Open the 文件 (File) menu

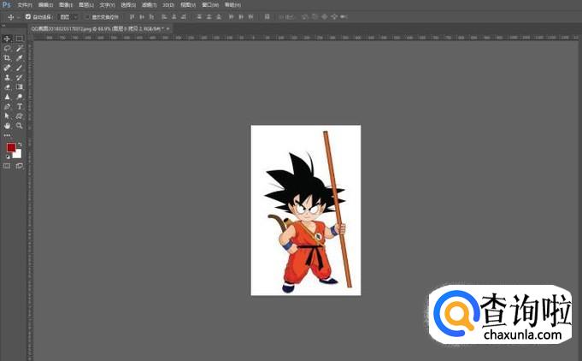[x=25, y=4]
